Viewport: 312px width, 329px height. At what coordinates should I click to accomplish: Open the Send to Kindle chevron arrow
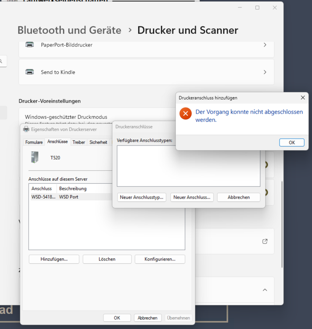click(x=265, y=72)
